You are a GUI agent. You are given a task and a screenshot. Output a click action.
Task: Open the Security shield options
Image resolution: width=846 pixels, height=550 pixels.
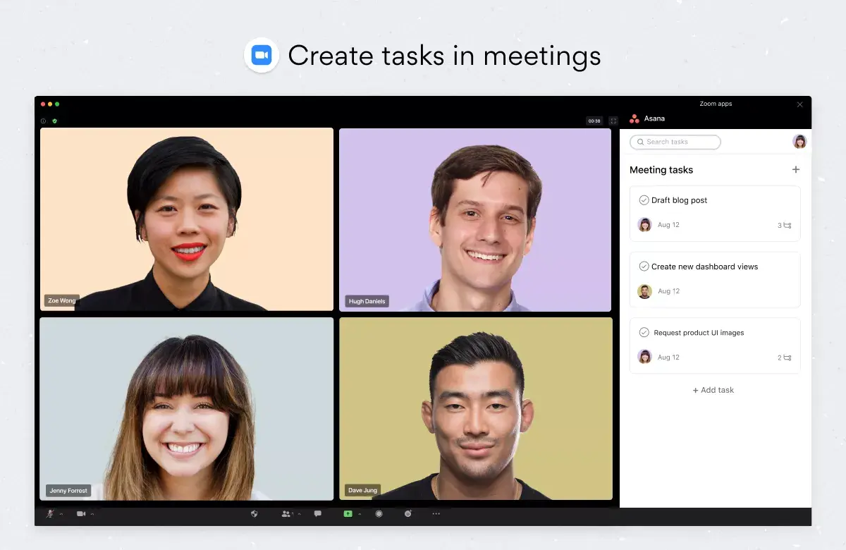point(255,514)
